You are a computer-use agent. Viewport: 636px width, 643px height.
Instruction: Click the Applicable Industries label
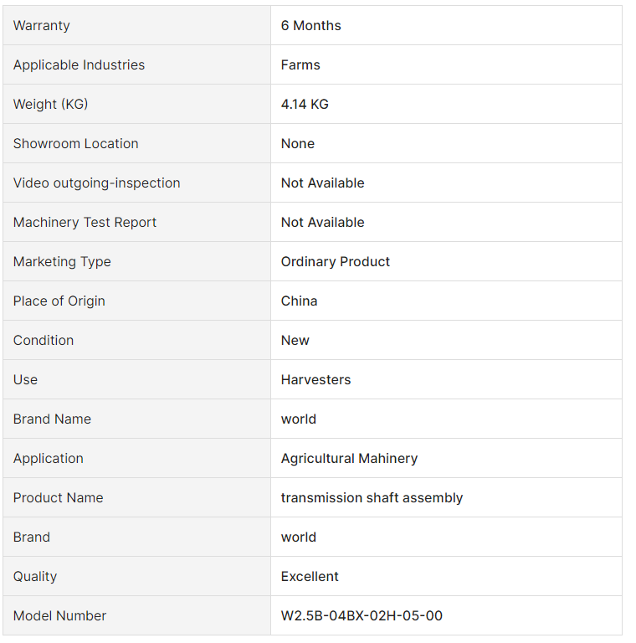pos(79,65)
